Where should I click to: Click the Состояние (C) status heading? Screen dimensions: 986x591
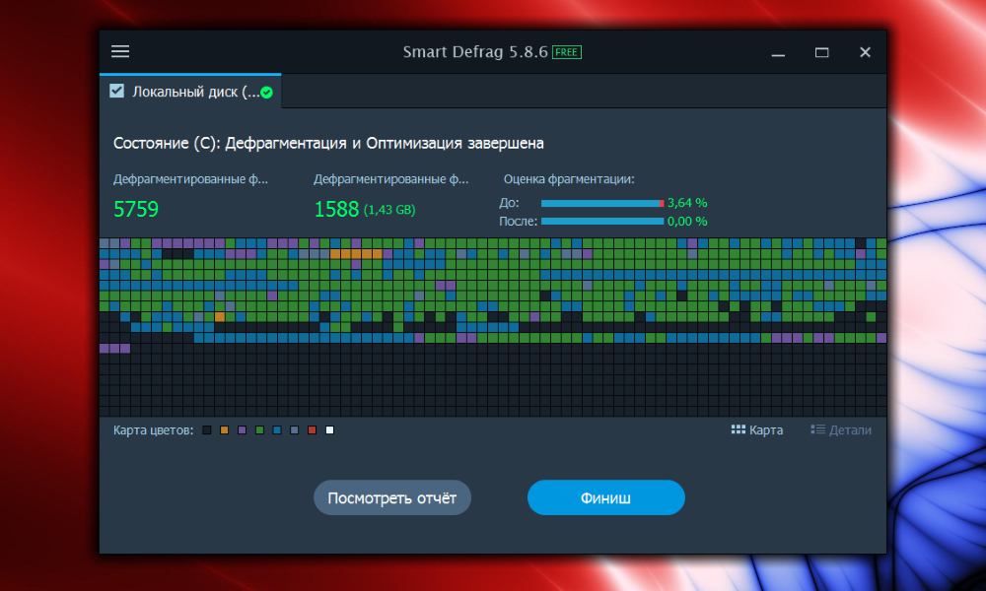pyautogui.click(x=328, y=143)
